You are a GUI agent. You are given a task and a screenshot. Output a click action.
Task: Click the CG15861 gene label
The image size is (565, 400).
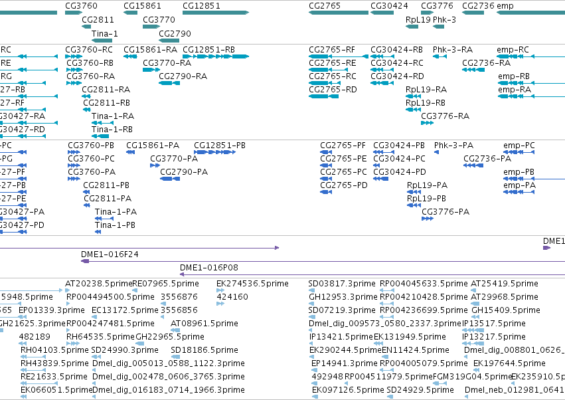click(142, 6)
